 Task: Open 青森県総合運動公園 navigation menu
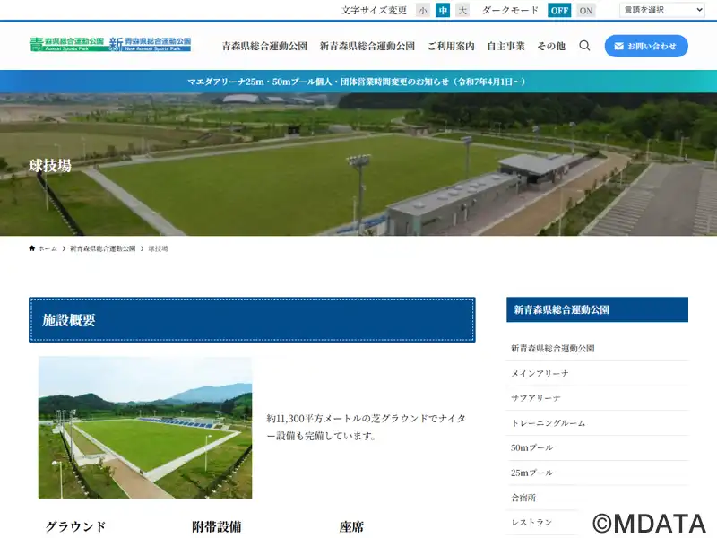tap(264, 46)
